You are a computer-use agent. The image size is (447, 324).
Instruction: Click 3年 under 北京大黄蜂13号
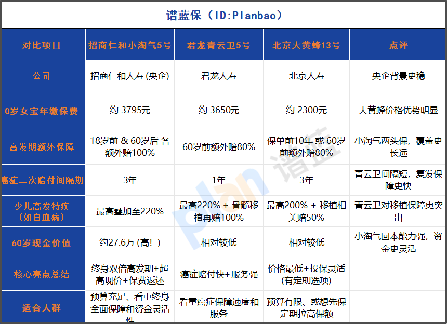tap(307, 180)
